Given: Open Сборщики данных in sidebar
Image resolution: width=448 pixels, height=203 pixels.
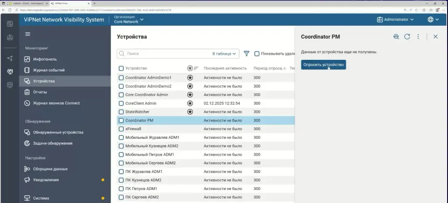Looking at the screenshot, I should (65, 169).
